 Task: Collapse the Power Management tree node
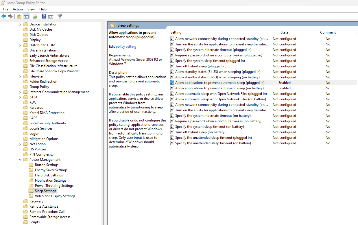tap(20, 160)
